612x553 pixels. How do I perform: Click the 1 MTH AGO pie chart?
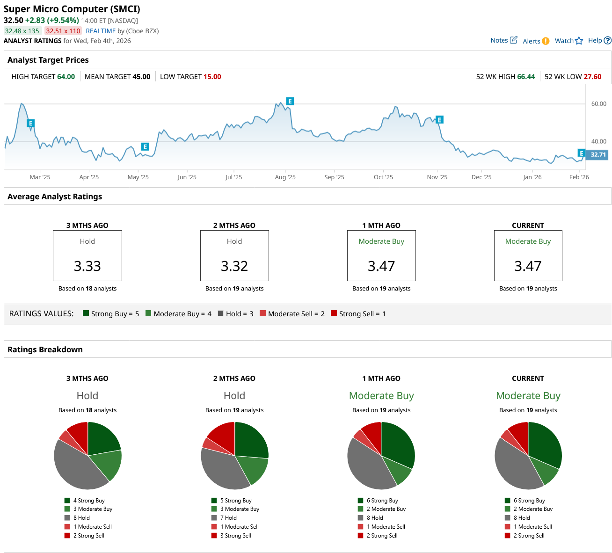[381, 456]
